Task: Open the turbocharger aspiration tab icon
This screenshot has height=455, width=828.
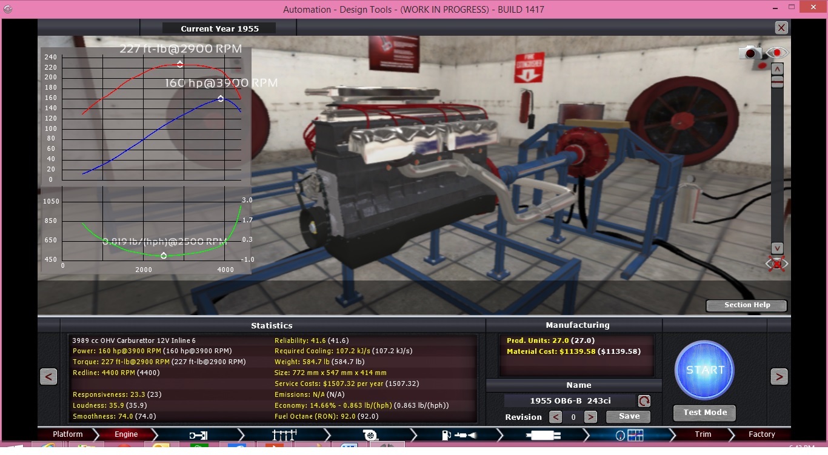Action: (x=369, y=434)
